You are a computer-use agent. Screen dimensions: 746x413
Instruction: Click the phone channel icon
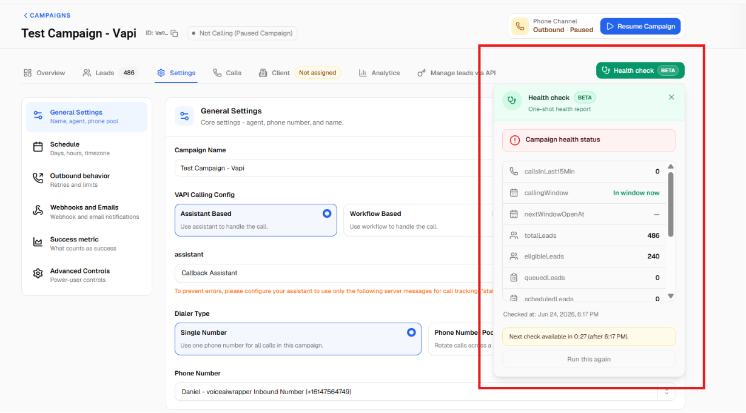click(520, 26)
